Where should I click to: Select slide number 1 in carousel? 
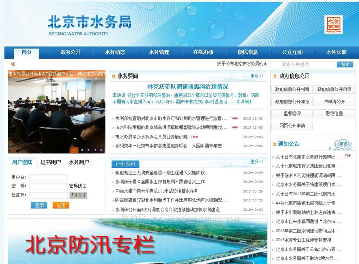tap(74, 150)
